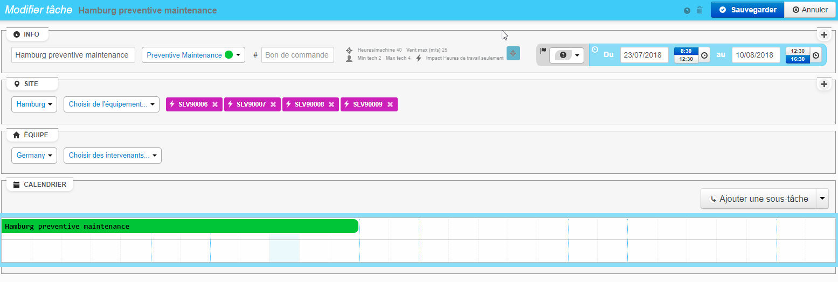
Task: Open help via question mark icon
Action: pos(687,11)
